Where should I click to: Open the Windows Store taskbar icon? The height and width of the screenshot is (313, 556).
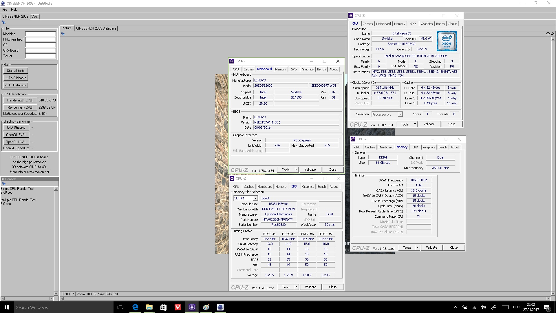[x=164, y=307]
